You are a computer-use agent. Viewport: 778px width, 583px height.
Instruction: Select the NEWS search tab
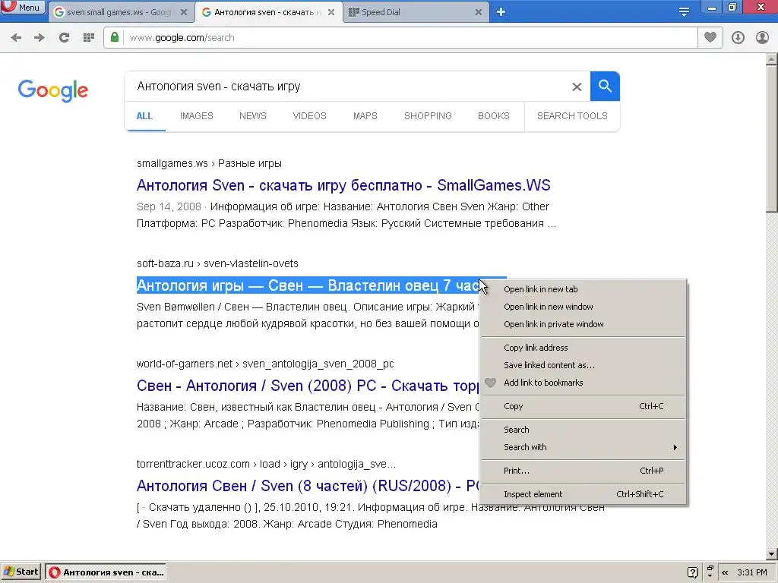click(x=252, y=116)
